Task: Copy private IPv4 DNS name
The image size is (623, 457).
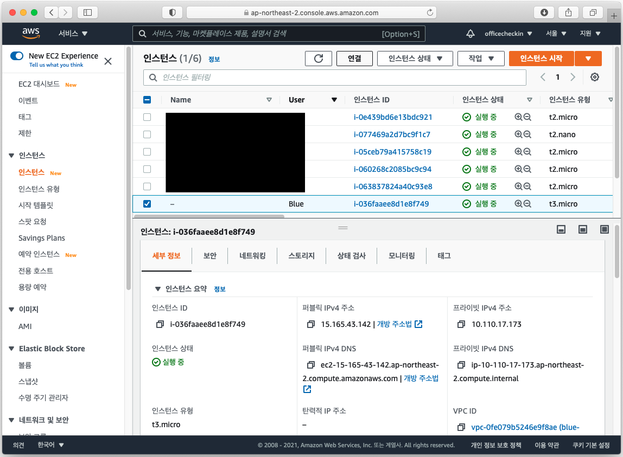Action: tap(461, 365)
